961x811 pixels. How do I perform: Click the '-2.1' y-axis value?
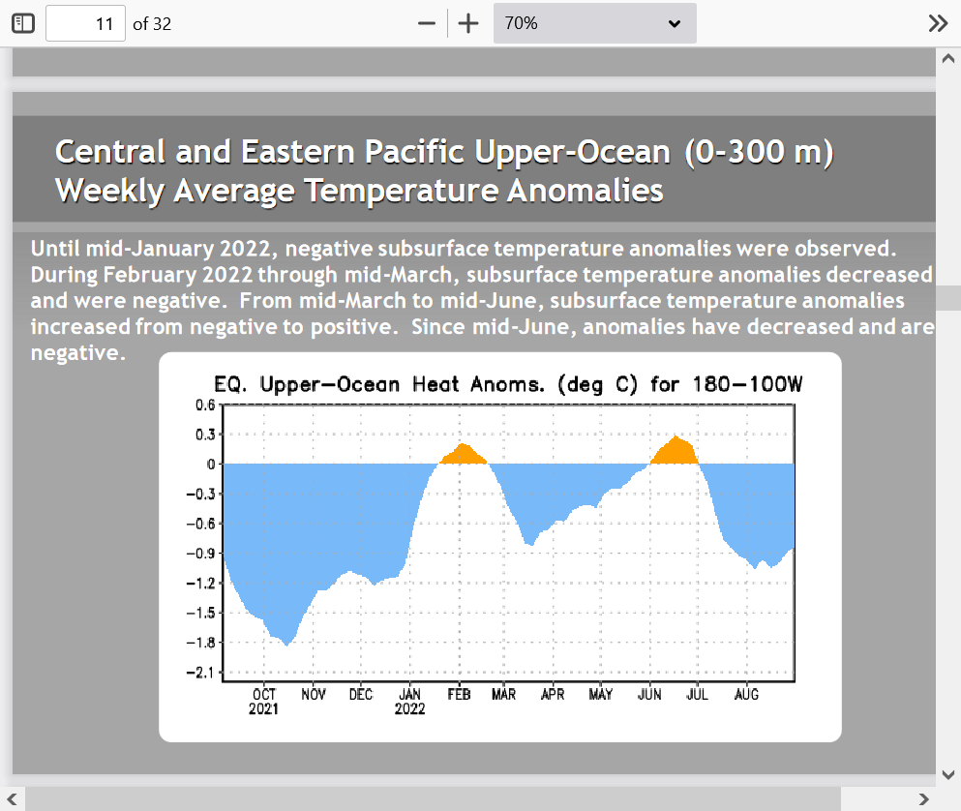pos(201,673)
